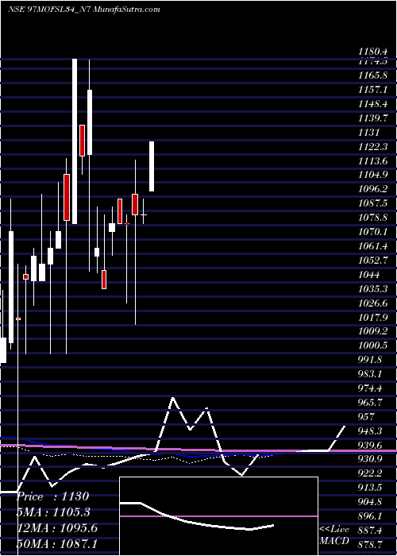397x556 pixels.
Task: Click the 1061.4 price axis label
Action: tap(372, 246)
